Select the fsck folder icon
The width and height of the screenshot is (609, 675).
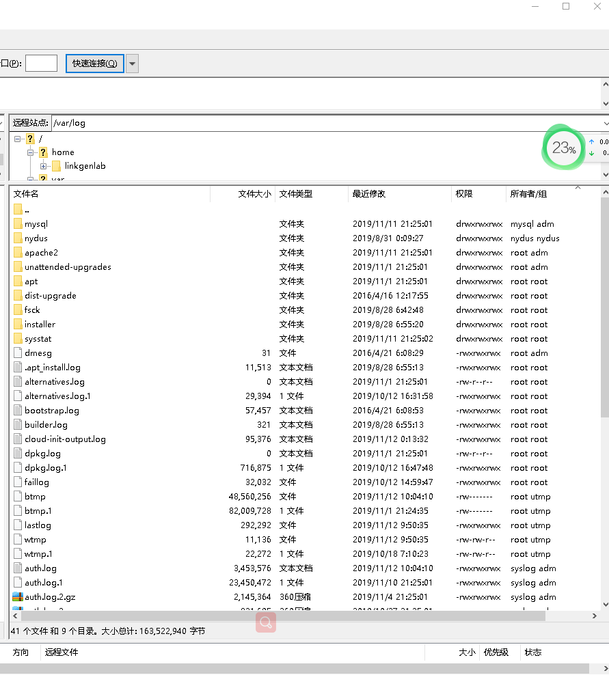(18, 310)
